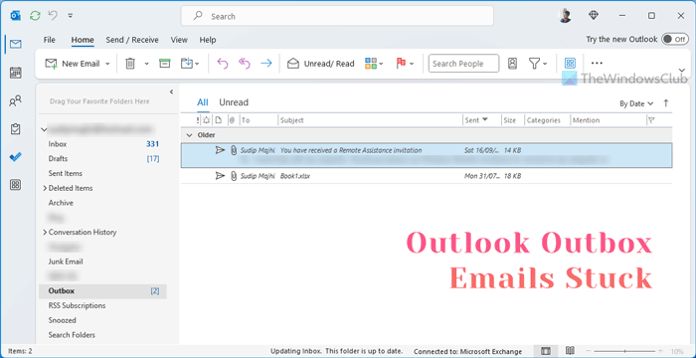Open the File menu

click(50, 40)
